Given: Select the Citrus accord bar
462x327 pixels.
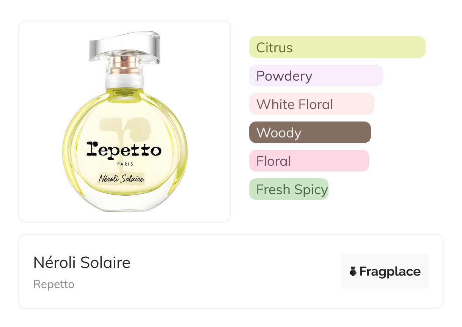Looking at the screenshot, I should [x=337, y=47].
